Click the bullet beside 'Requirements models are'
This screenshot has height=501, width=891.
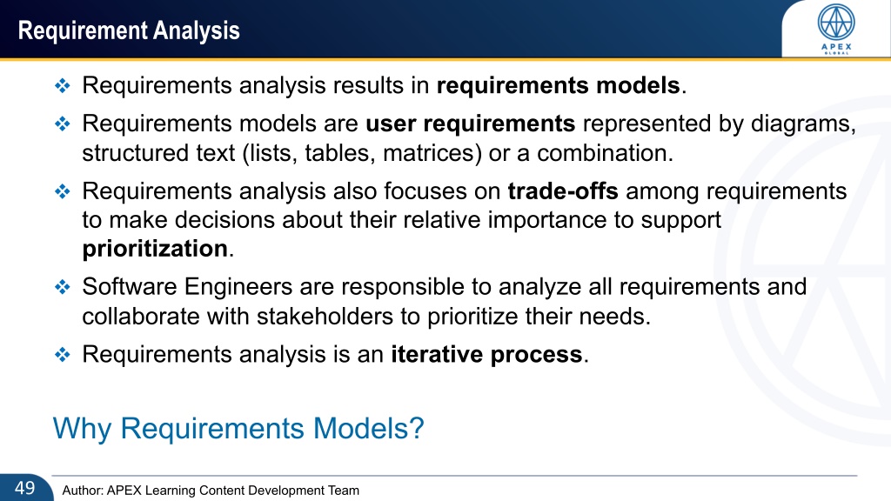62,124
